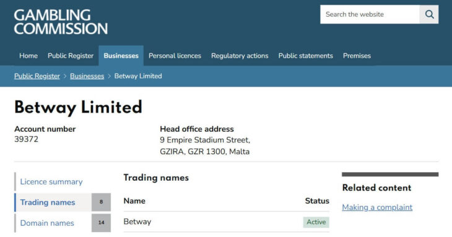452x237 pixels.
Task: Open the Home navigation item
Action: pyautogui.click(x=28, y=56)
